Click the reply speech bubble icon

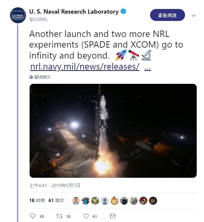click(33, 216)
